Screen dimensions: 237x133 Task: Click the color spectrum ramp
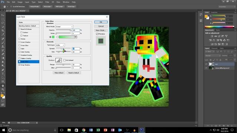coord(219,27)
